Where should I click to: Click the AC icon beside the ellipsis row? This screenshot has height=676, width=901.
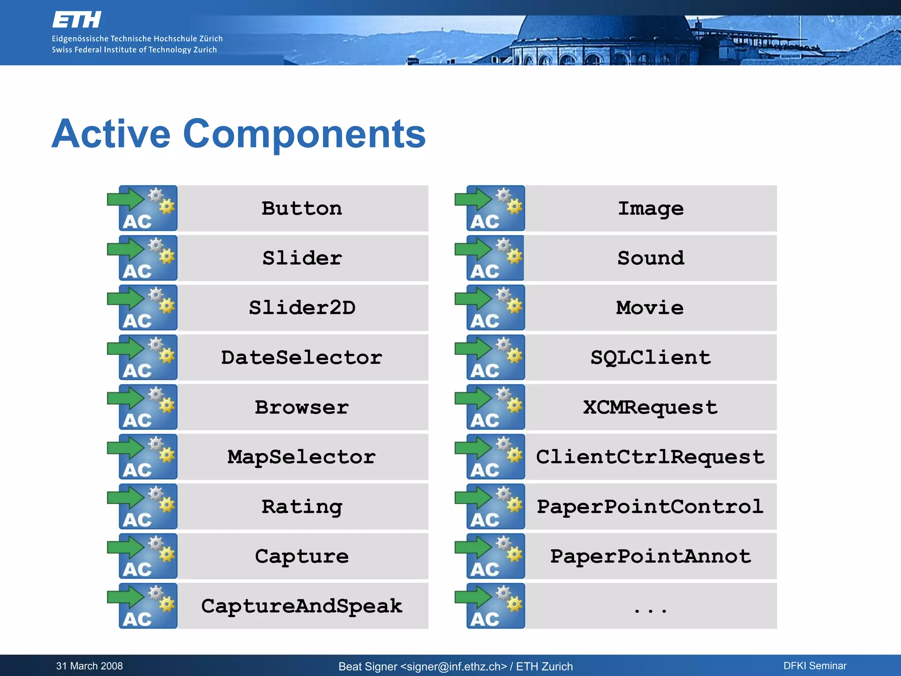[x=490, y=606]
